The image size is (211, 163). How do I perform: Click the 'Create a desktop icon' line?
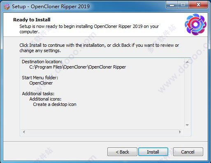55,104
